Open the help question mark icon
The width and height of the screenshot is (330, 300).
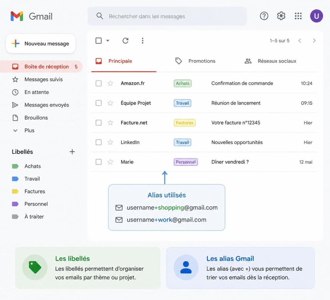click(264, 16)
